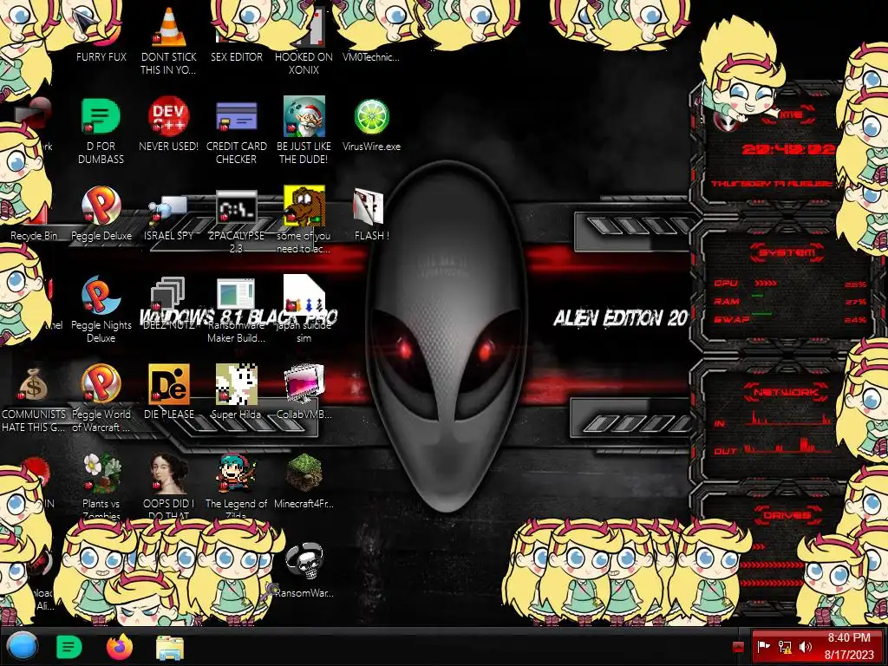
Task: Click the SWAP usage bar in widget
Action: (x=762, y=312)
